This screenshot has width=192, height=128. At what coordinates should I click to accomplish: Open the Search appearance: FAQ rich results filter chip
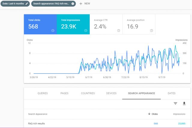[x=53, y=4]
